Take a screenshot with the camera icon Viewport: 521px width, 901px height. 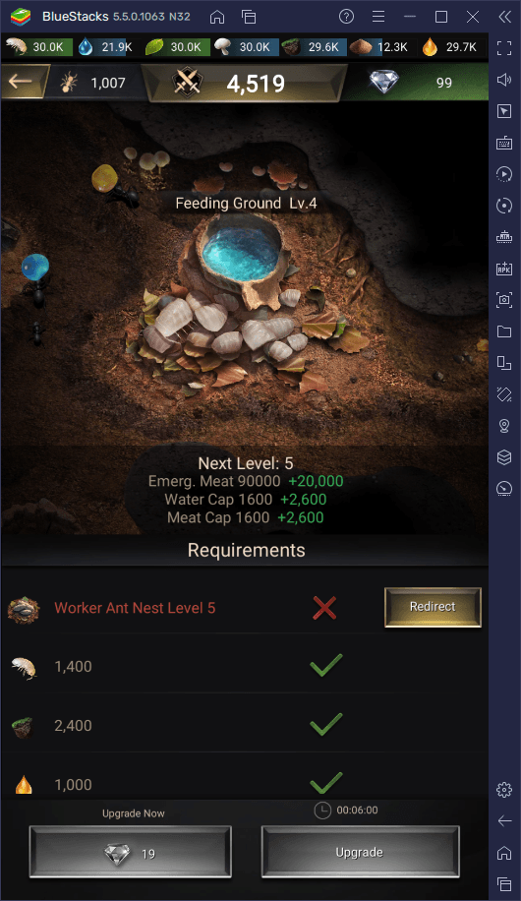(503, 299)
